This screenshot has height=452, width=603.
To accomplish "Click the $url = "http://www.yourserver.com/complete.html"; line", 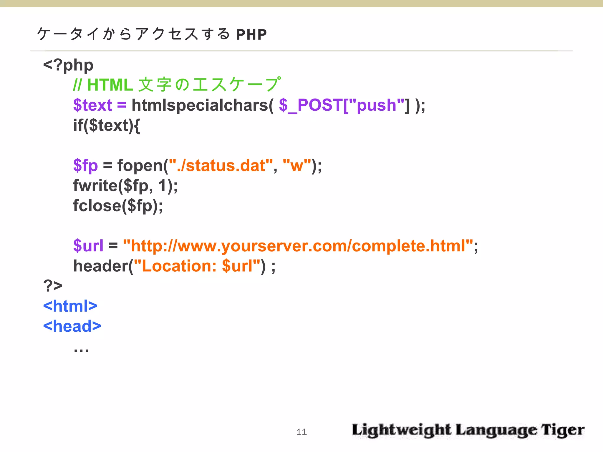I will [276, 246].
